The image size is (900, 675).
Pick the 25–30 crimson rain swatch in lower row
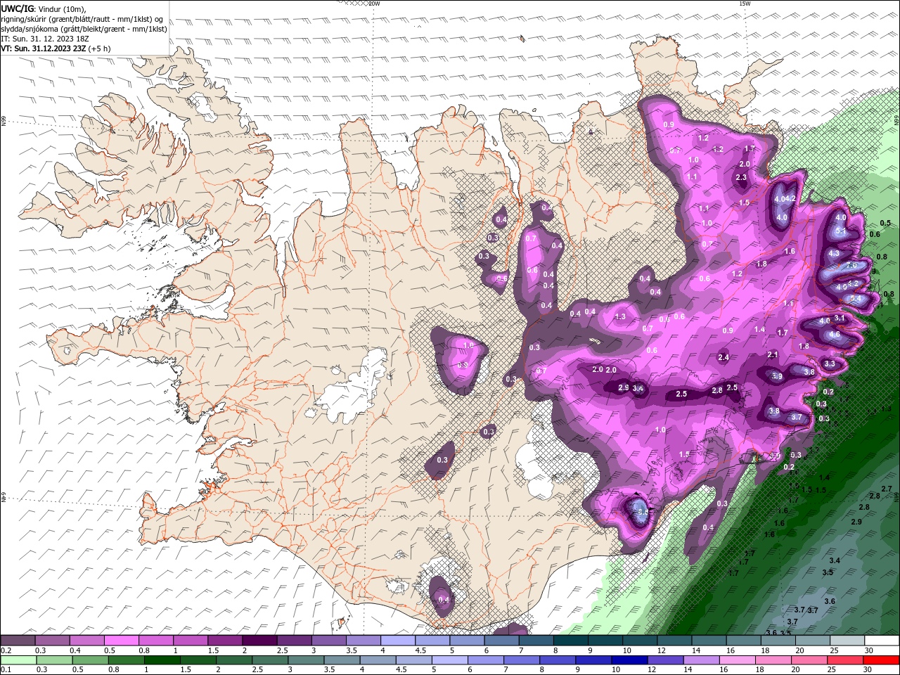tap(844, 660)
